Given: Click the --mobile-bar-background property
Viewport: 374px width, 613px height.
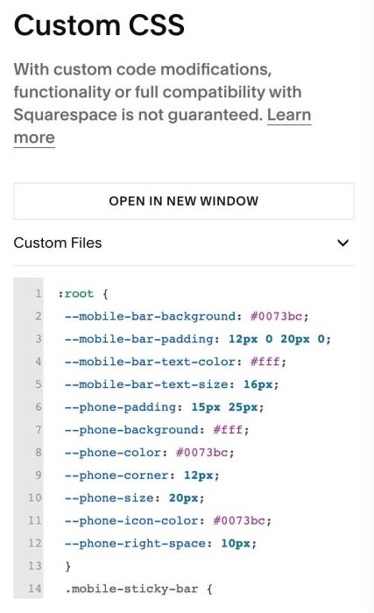Looking at the screenshot, I should point(151,316).
